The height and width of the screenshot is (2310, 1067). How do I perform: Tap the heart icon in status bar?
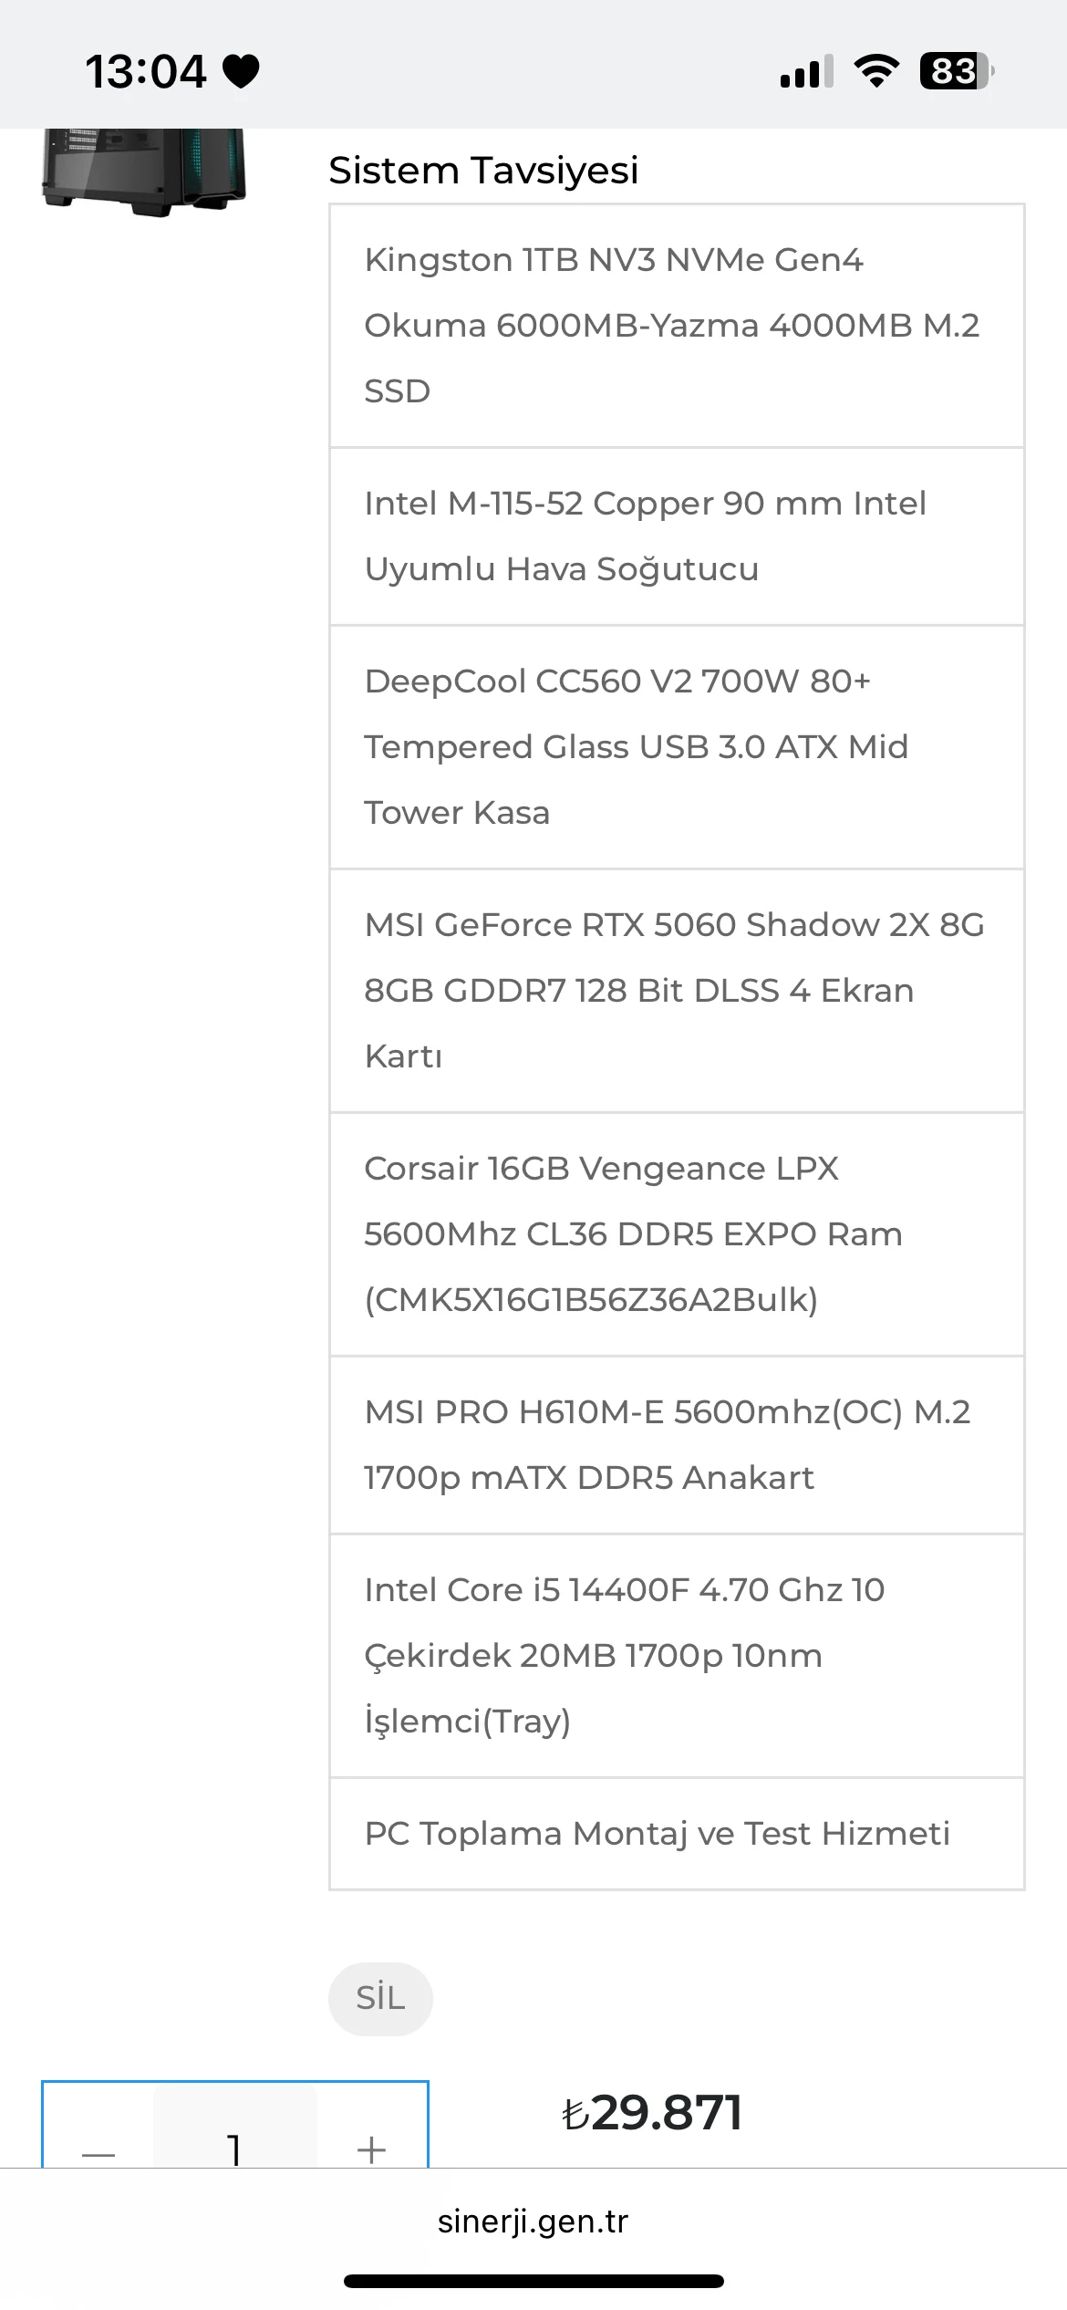click(x=242, y=71)
